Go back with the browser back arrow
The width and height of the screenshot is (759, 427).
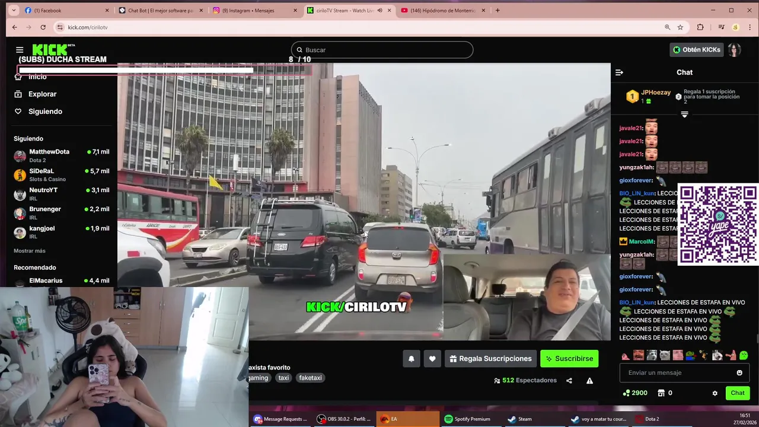[15, 27]
